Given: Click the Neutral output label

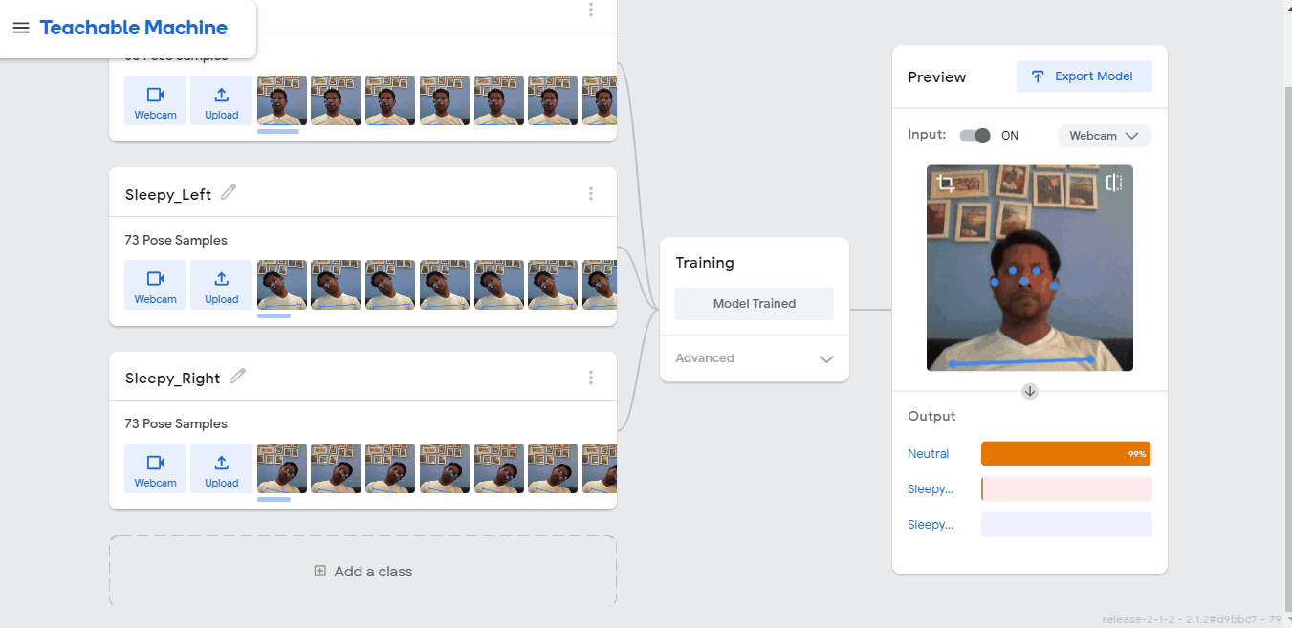Looking at the screenshot, I should point(929,454).
